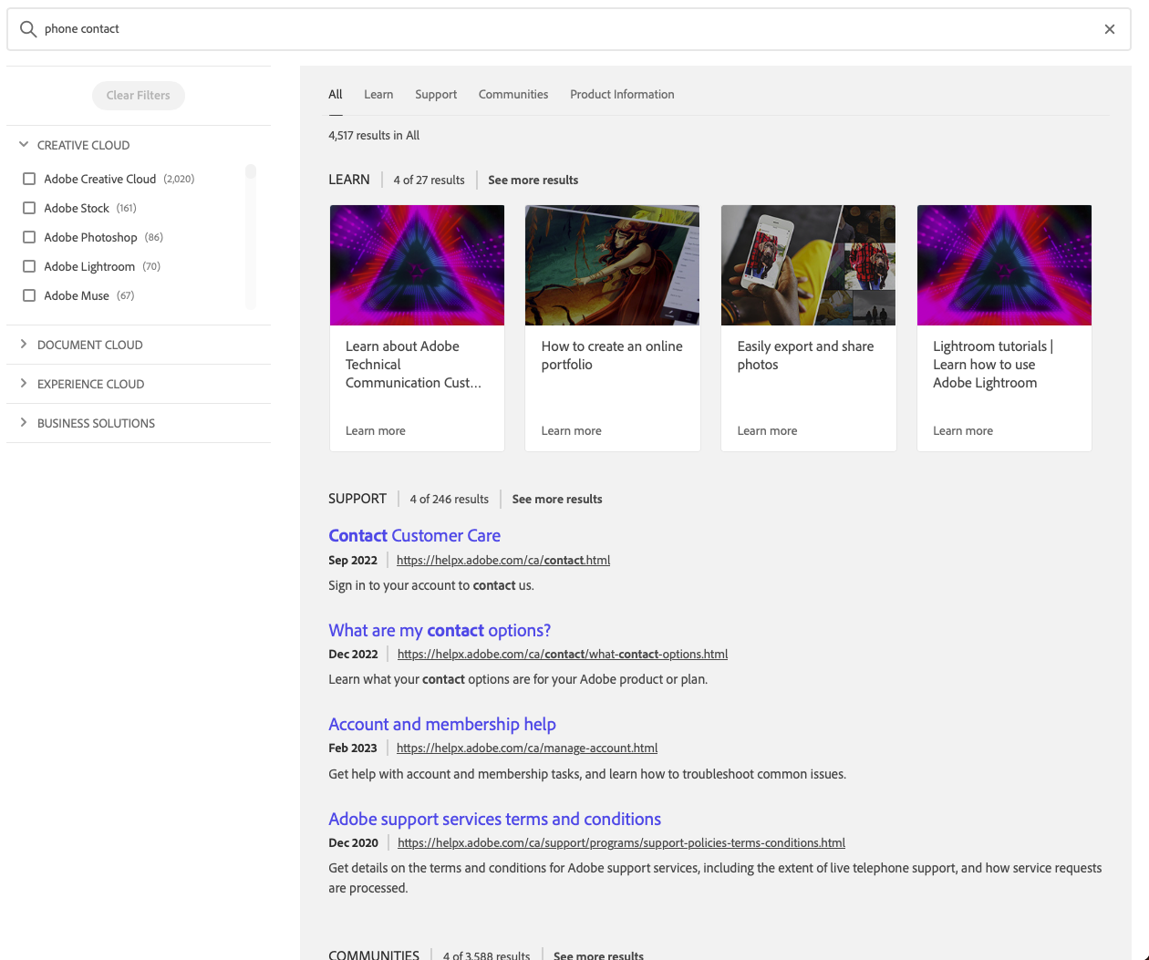Click the search magnifier icon
1149x960 pixels.
coord(27,28)
